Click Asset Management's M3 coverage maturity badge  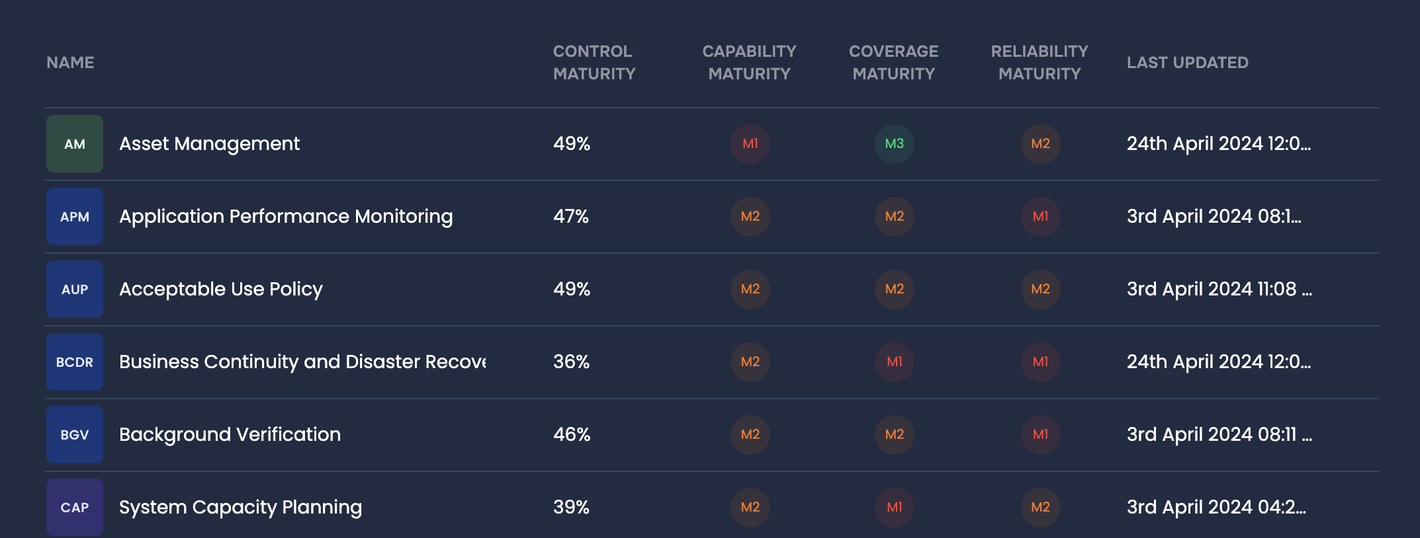pyautogui.click(x=894, y=144)
